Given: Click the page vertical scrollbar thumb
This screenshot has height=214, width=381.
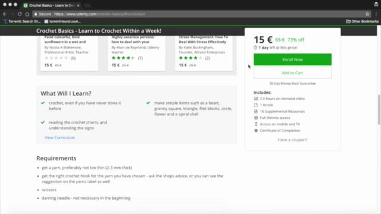Looking at the screenshot, I should tap(379, 110).
